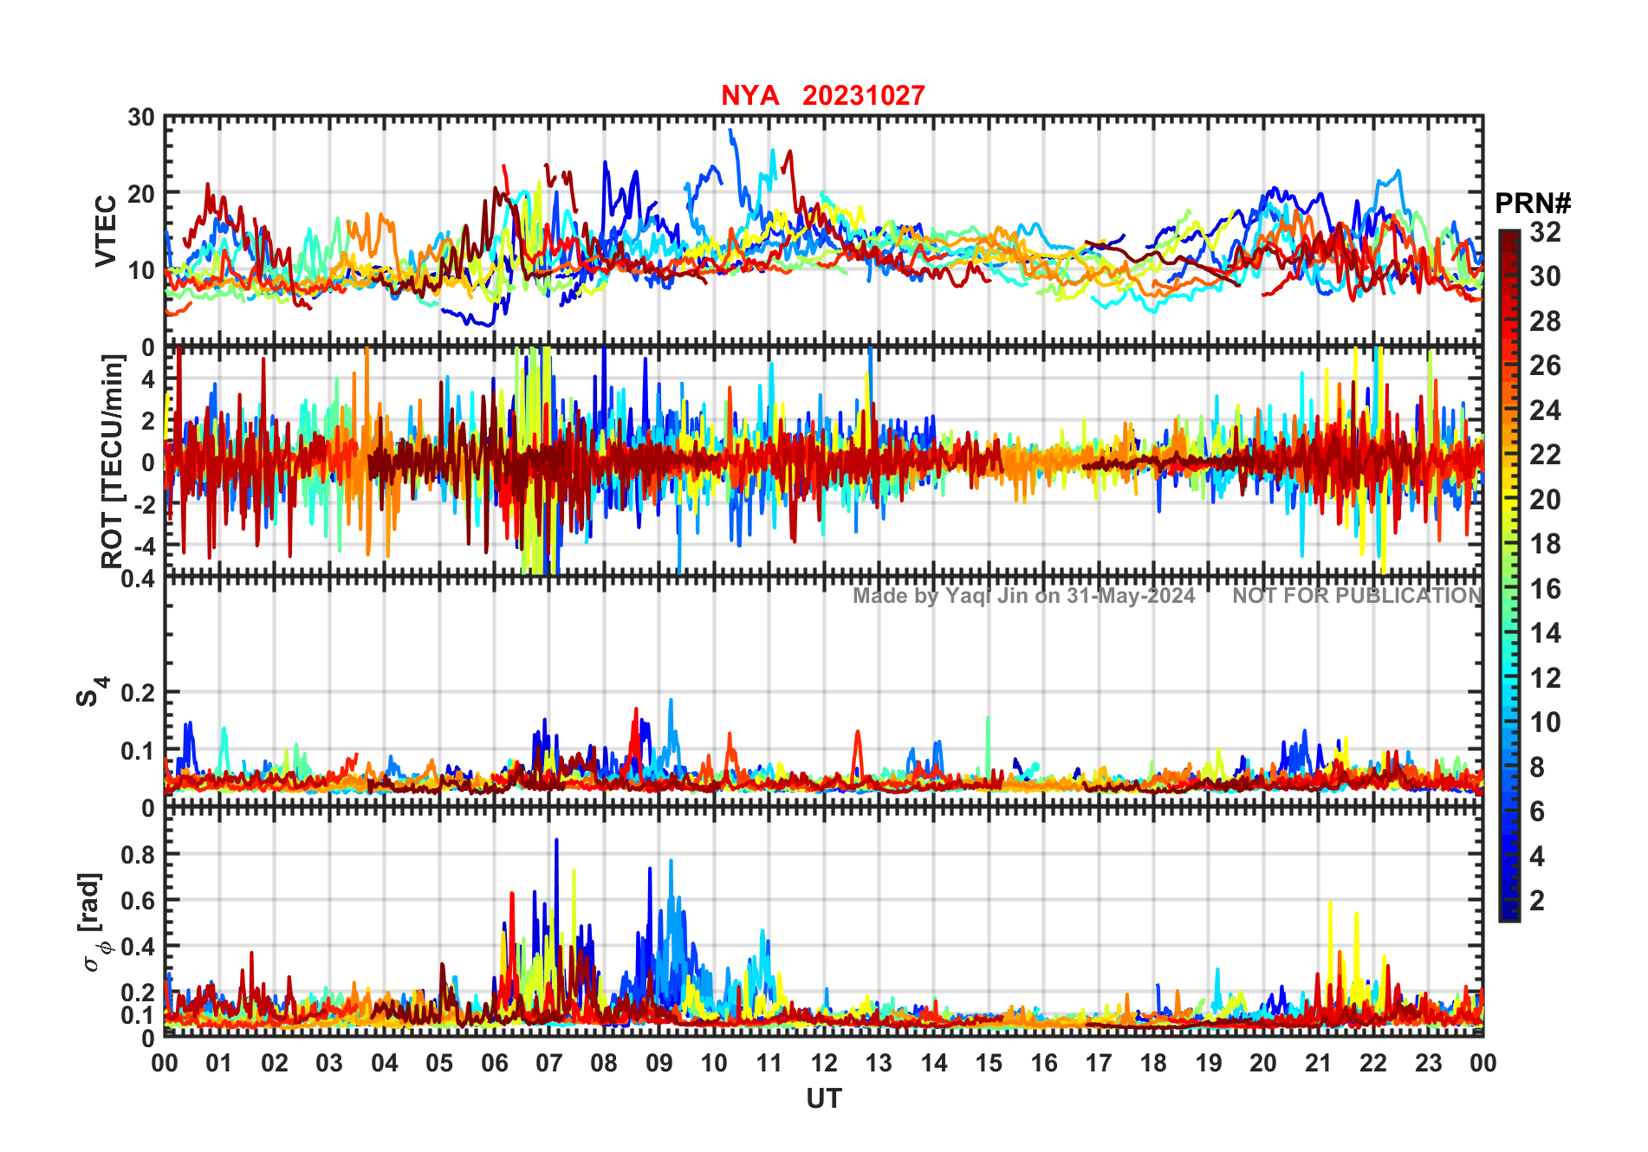Click PRN colorbar tick label "20"

1545,500
